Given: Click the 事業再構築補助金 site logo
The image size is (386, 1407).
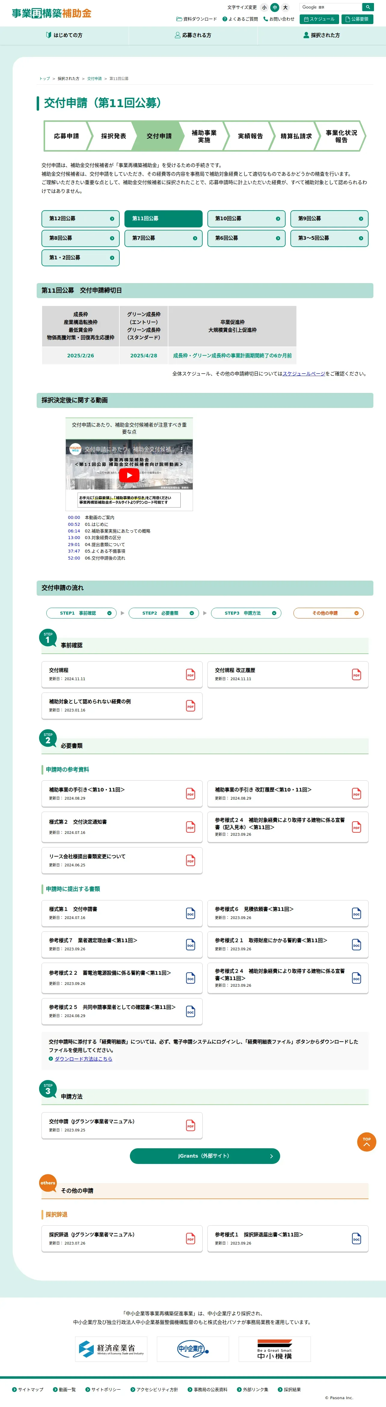Looking at the screenshot, I should click(52, 13).
